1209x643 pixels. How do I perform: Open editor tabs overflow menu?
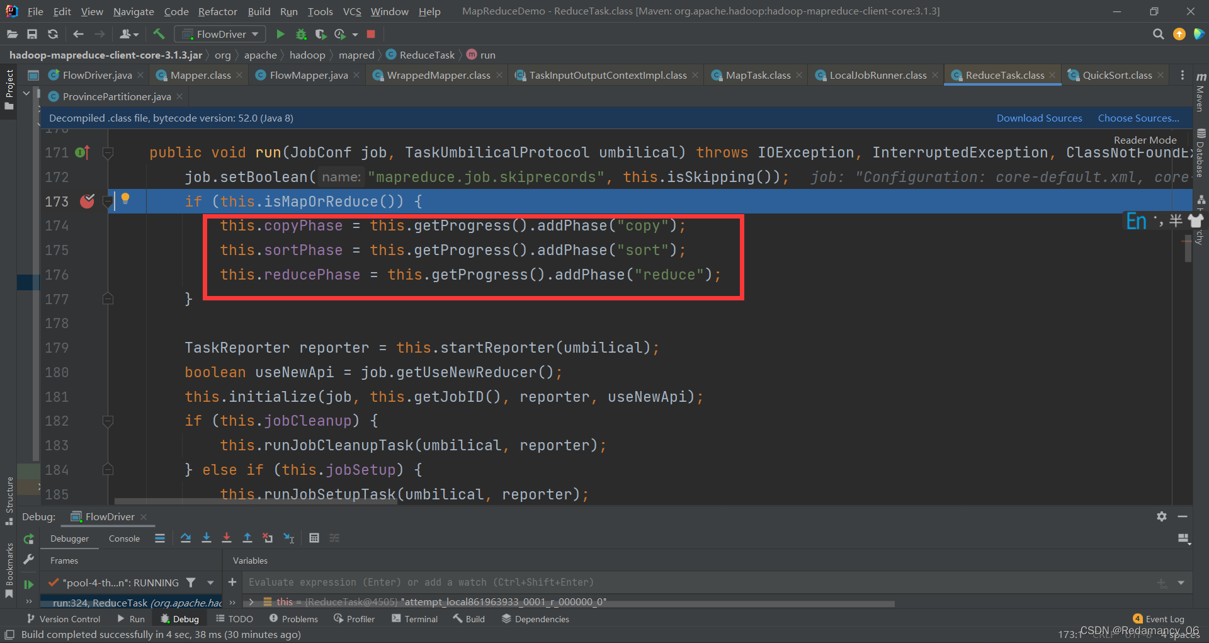[x=1183, y=75]
